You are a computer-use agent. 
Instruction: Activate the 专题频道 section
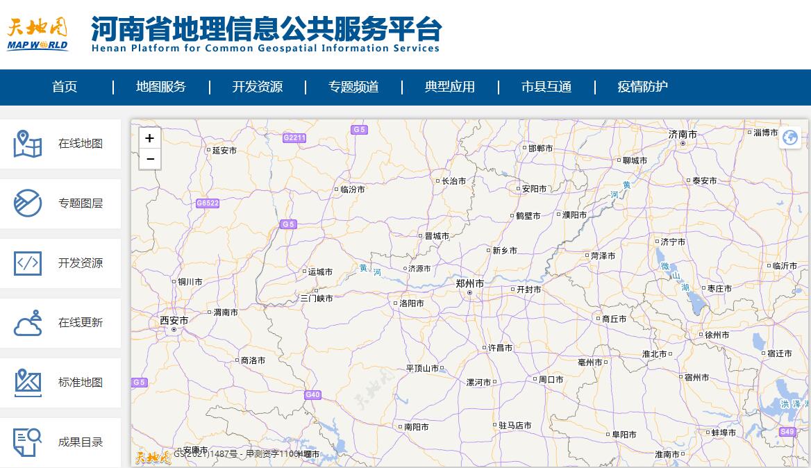(353, 87)
